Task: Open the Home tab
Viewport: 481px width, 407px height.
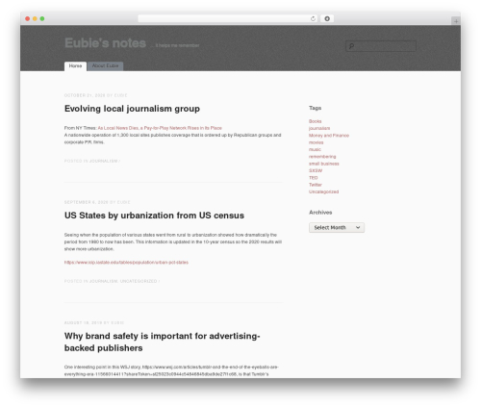Action: (75, 66)
